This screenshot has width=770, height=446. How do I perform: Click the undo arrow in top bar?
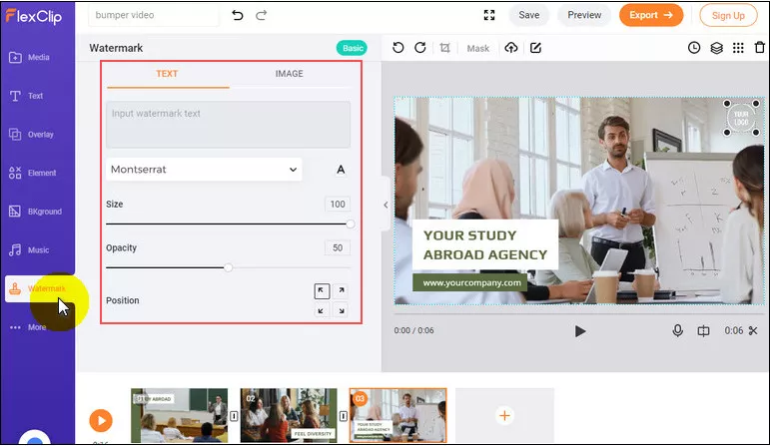237,15
